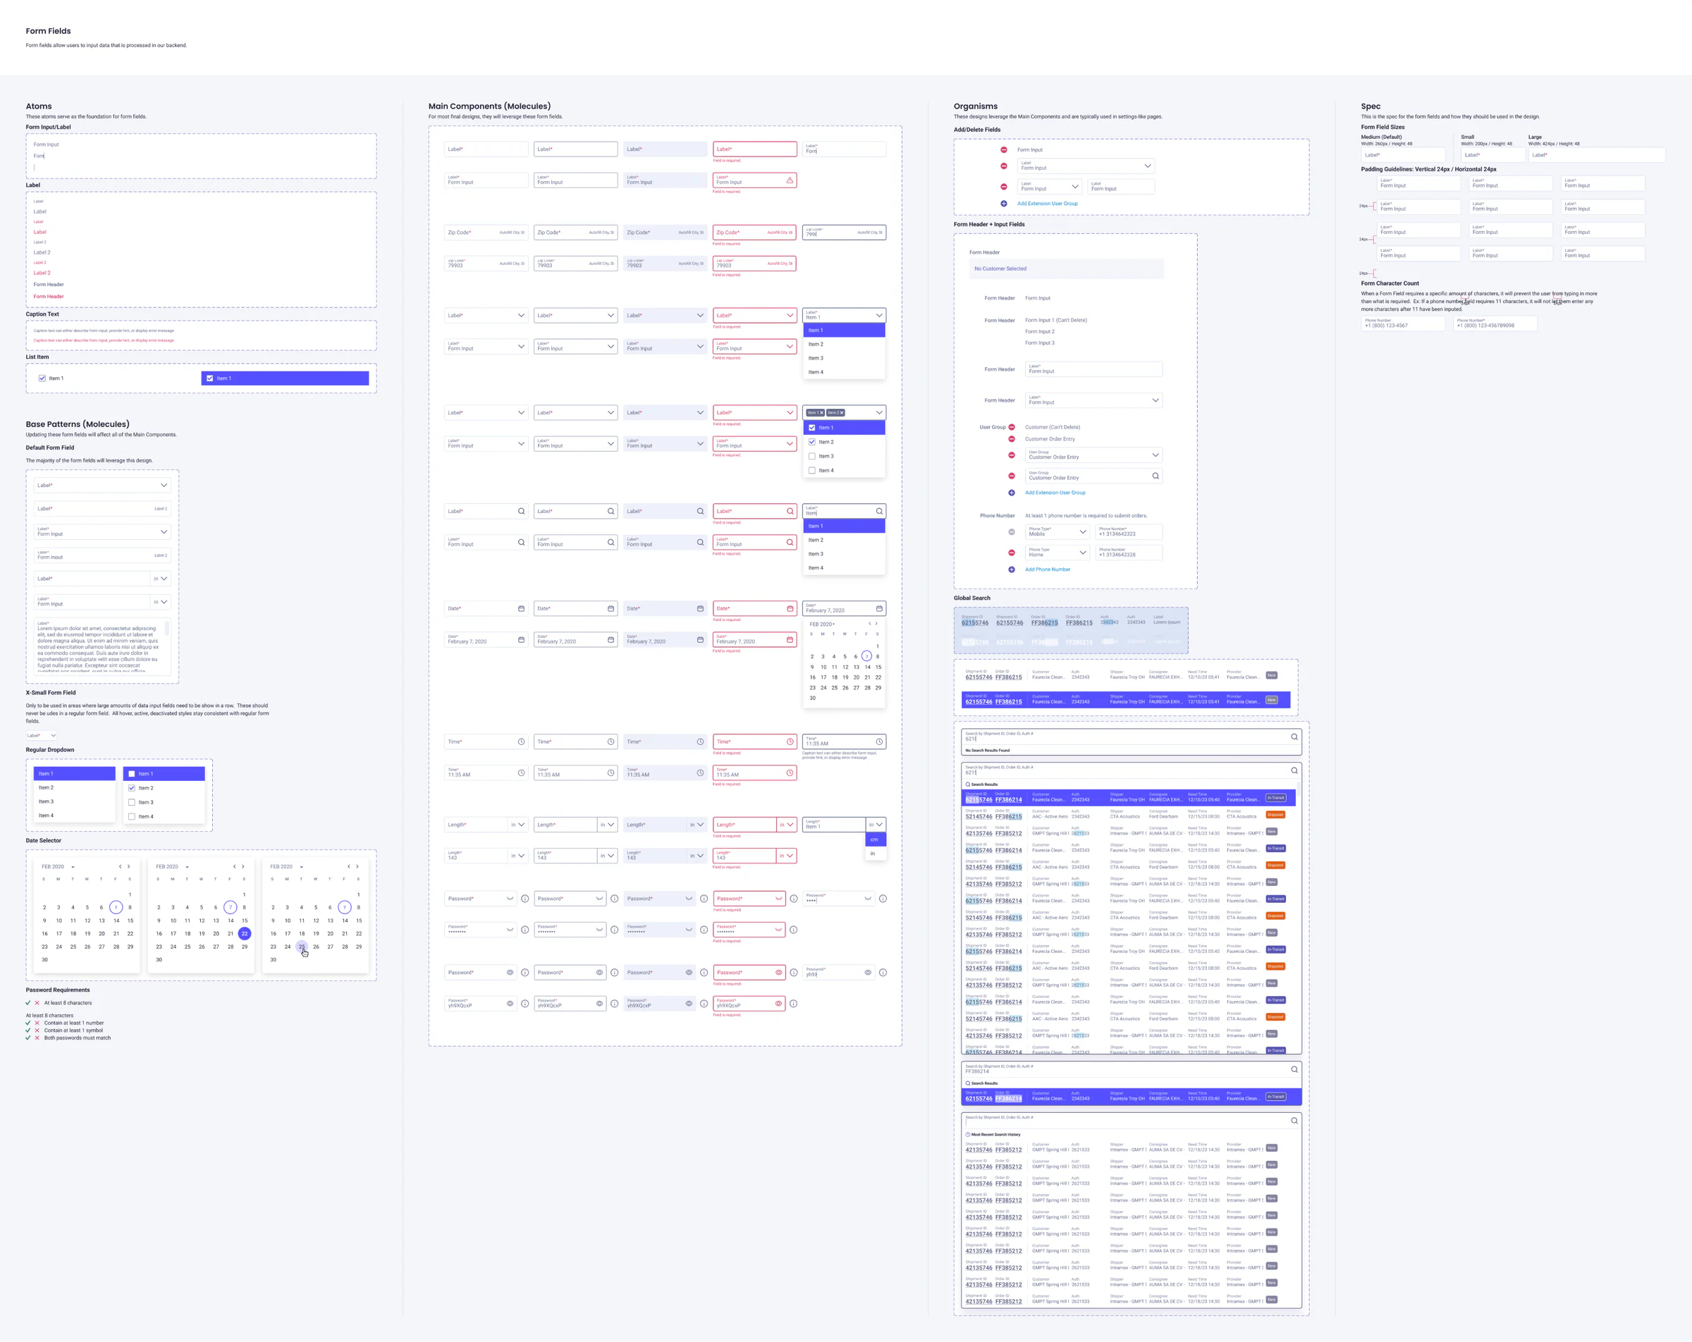Viewport: 1692px width, 1342px height.
Task: Click hovered day 25 under the hand cursor
Action: [301, 947]
